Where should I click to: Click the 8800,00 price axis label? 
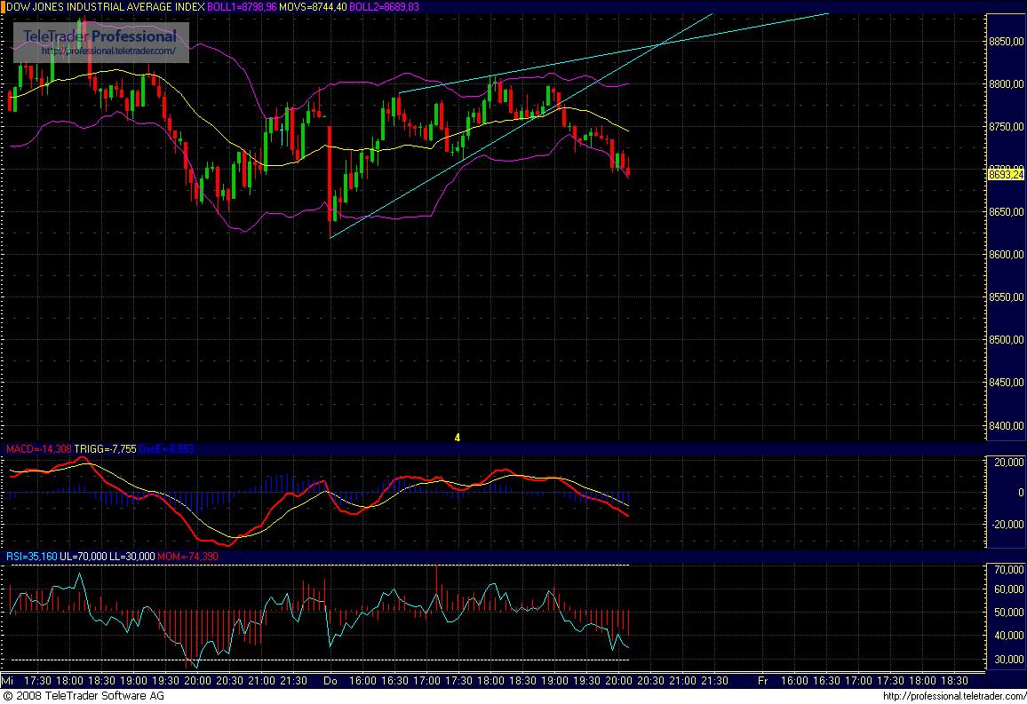(x=1006, y=83)
